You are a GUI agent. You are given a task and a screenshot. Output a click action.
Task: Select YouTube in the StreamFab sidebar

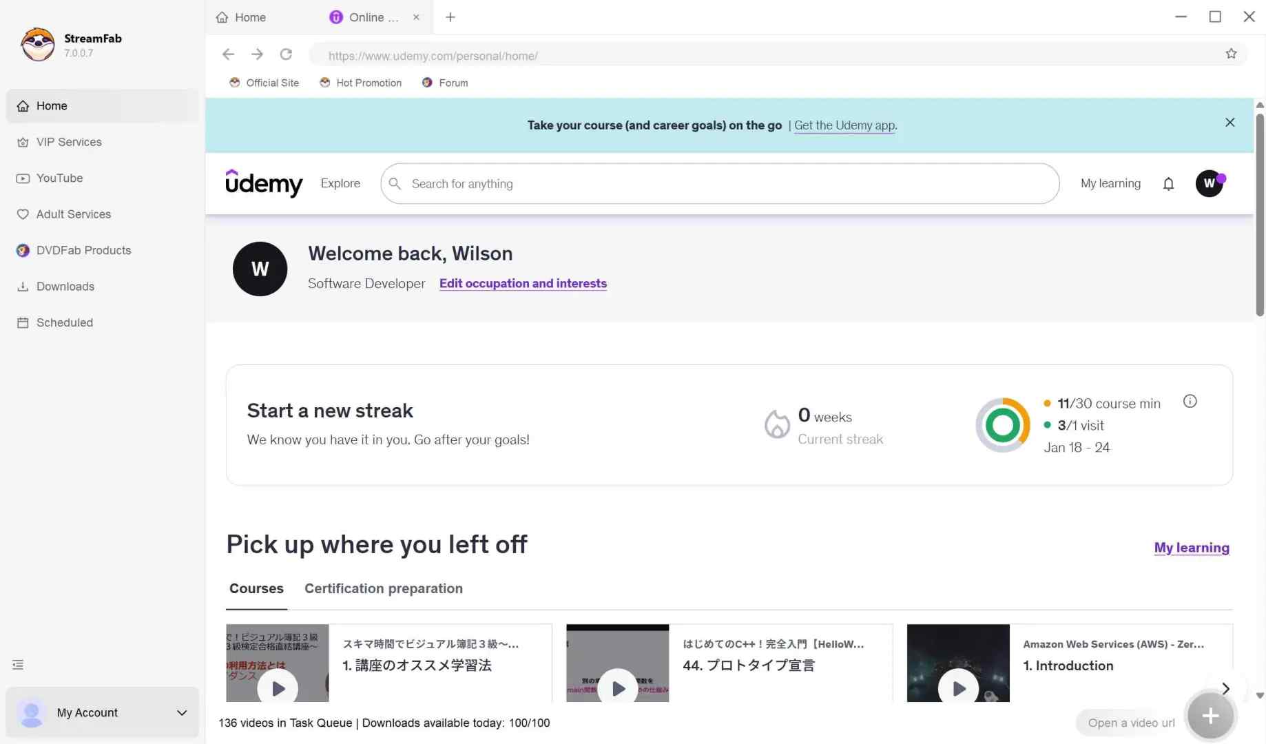point(59,178)
